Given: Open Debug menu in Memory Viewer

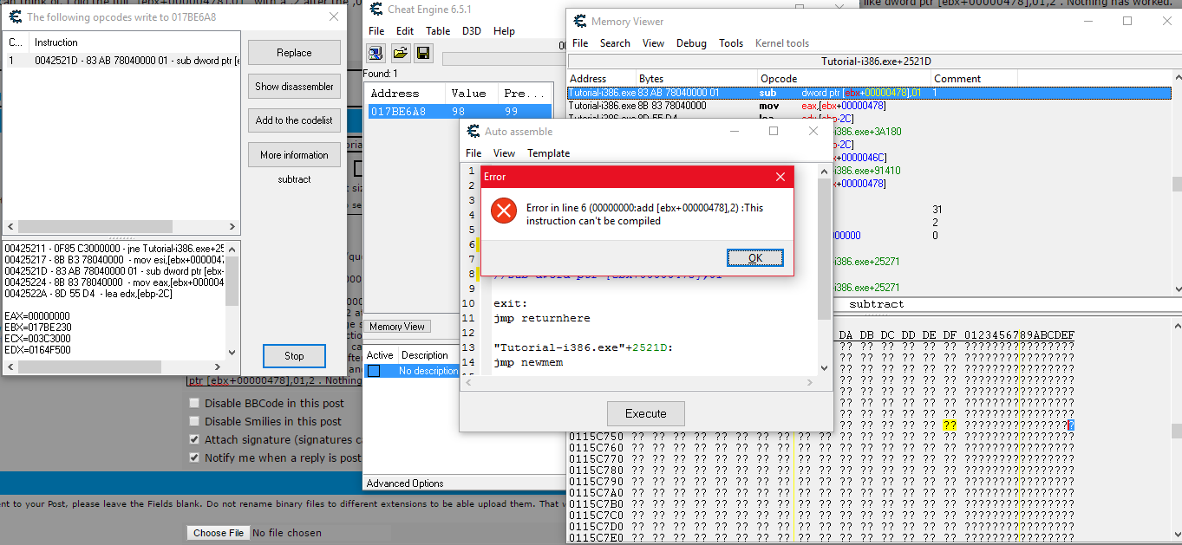Looking at the screenshot, I should coord(691,43).
